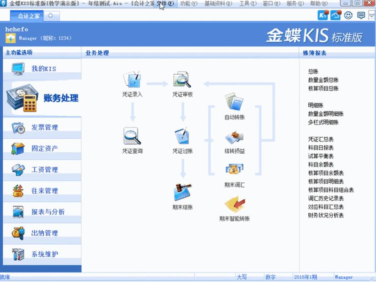
Task: Open 期末智能转账 smart transfer icon
Action: pyautogui.click(x=235, y=204)
